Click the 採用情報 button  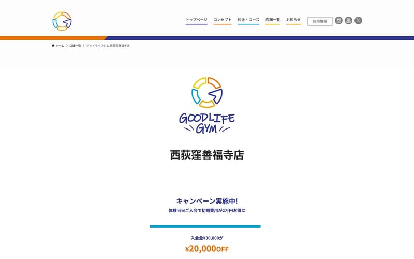(320, 21)
